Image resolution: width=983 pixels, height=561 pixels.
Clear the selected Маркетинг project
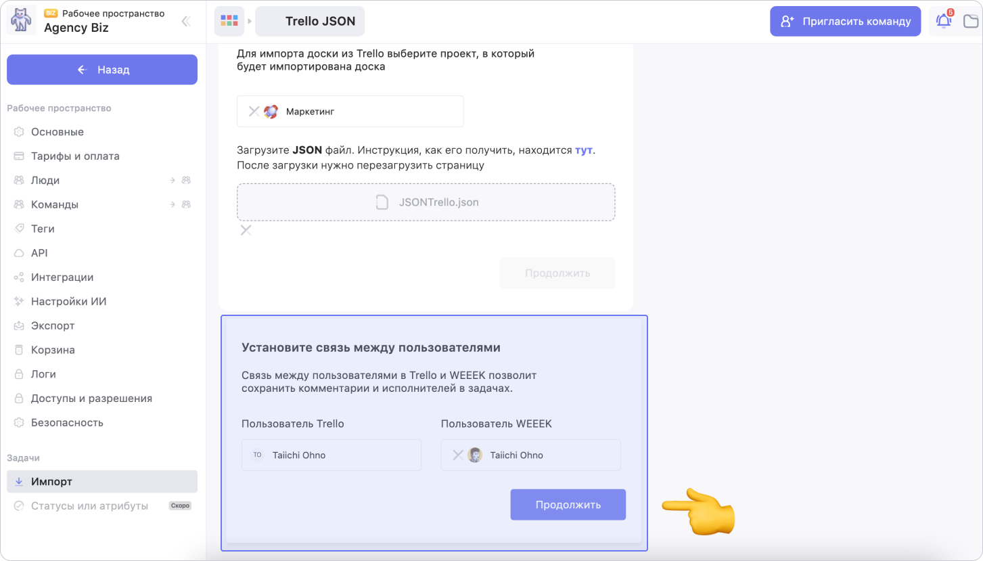(x=254, y=112)
